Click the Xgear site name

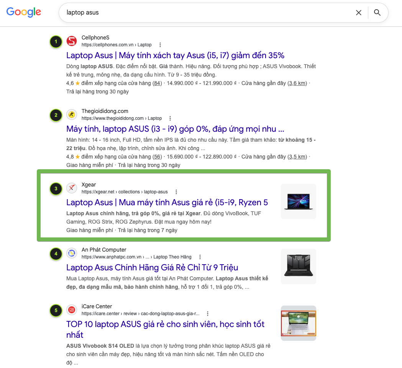click(x=89, y=185)
